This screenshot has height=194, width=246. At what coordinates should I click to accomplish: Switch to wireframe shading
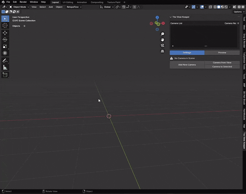[x=215, y=7]
